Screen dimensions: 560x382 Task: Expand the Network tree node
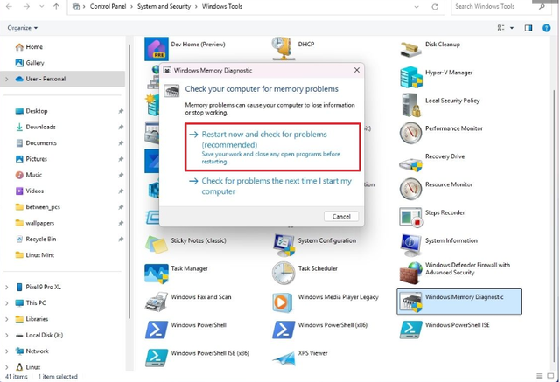tap(6, 351)
